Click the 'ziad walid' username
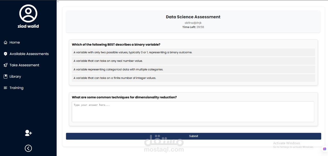The width and height of the screenshot is (328, 156). (28, 26)
